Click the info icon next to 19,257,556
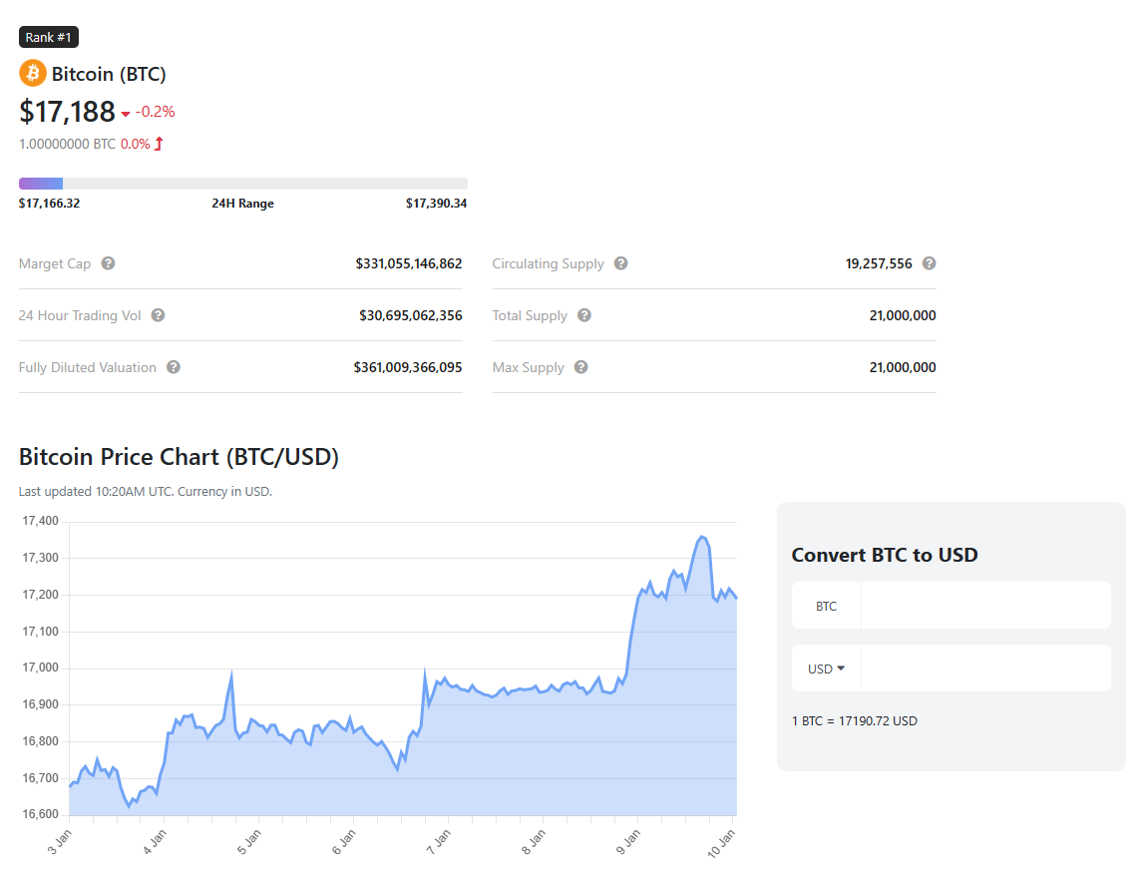 pyautogui.click(x=929, y=263)
